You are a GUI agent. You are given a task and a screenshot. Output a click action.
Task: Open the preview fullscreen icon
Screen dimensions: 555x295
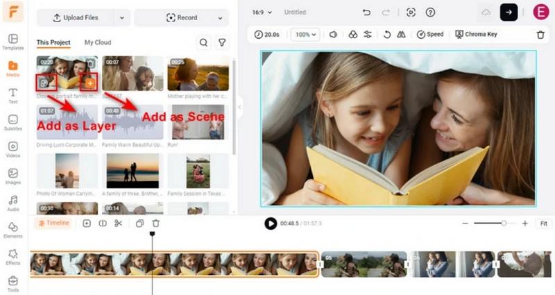(x=411, y=12)
